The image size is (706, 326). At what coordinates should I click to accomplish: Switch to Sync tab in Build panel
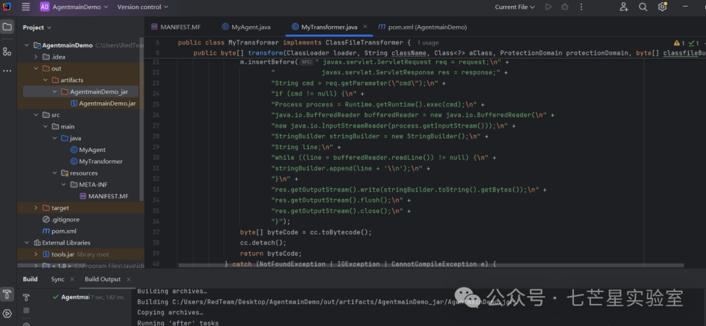coord(58,279)
